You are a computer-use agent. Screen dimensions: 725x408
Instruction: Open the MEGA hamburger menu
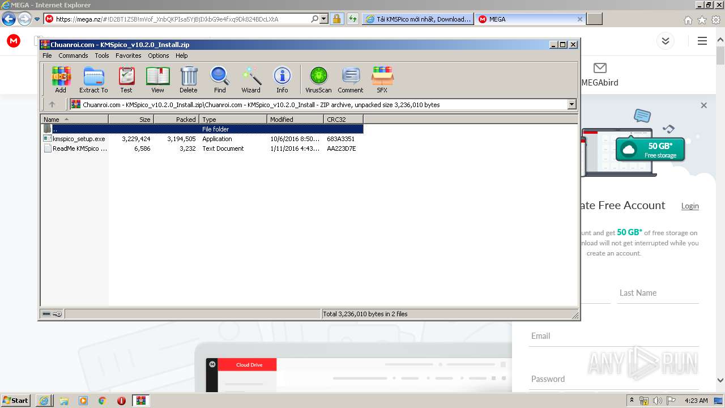[x=702, y=41]
